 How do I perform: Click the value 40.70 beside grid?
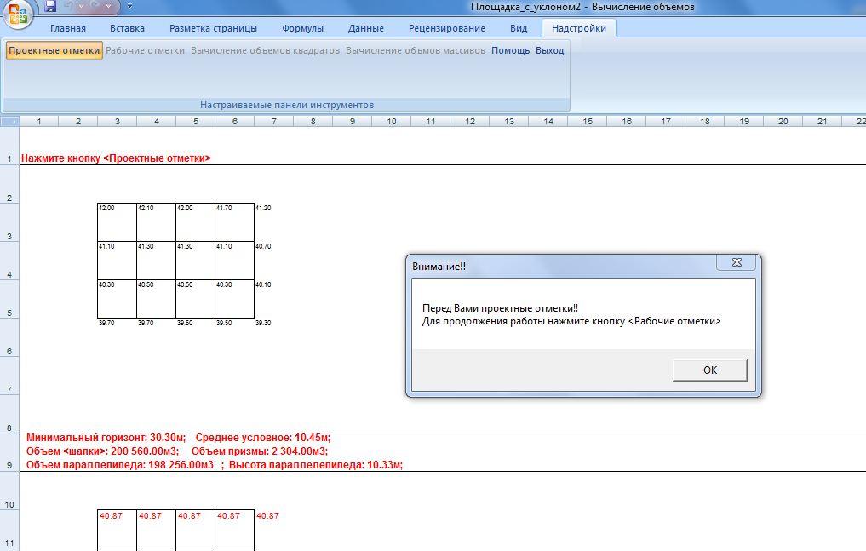263,246
